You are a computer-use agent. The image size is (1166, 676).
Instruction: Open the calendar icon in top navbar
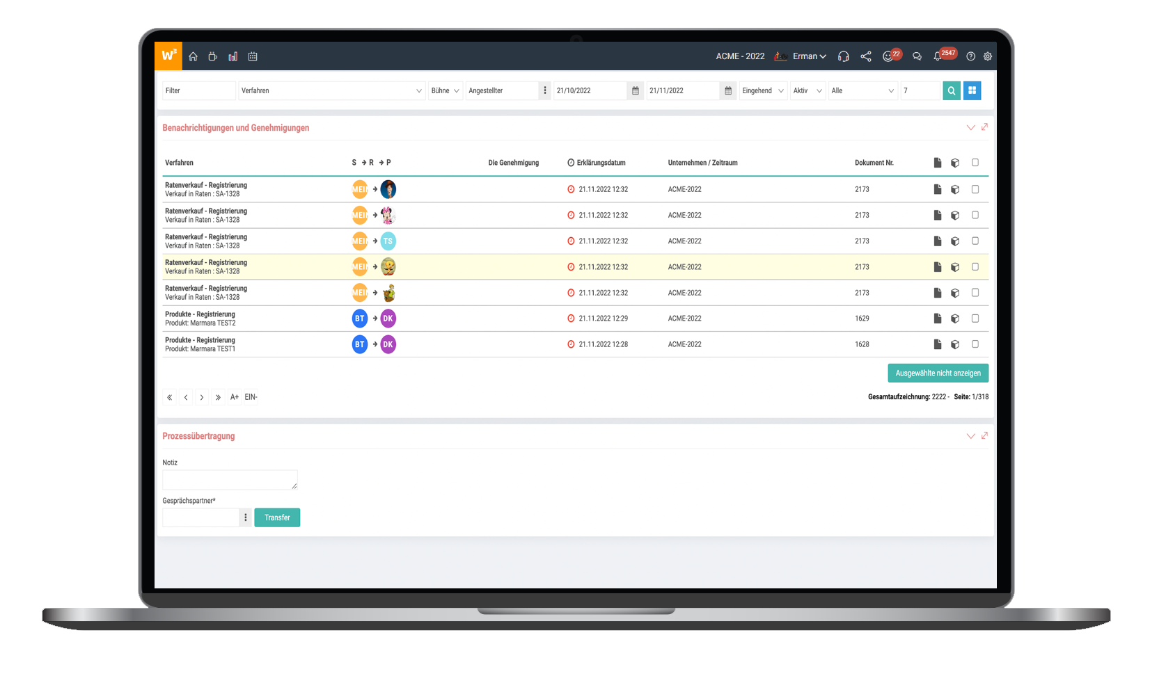click(253, 56)
